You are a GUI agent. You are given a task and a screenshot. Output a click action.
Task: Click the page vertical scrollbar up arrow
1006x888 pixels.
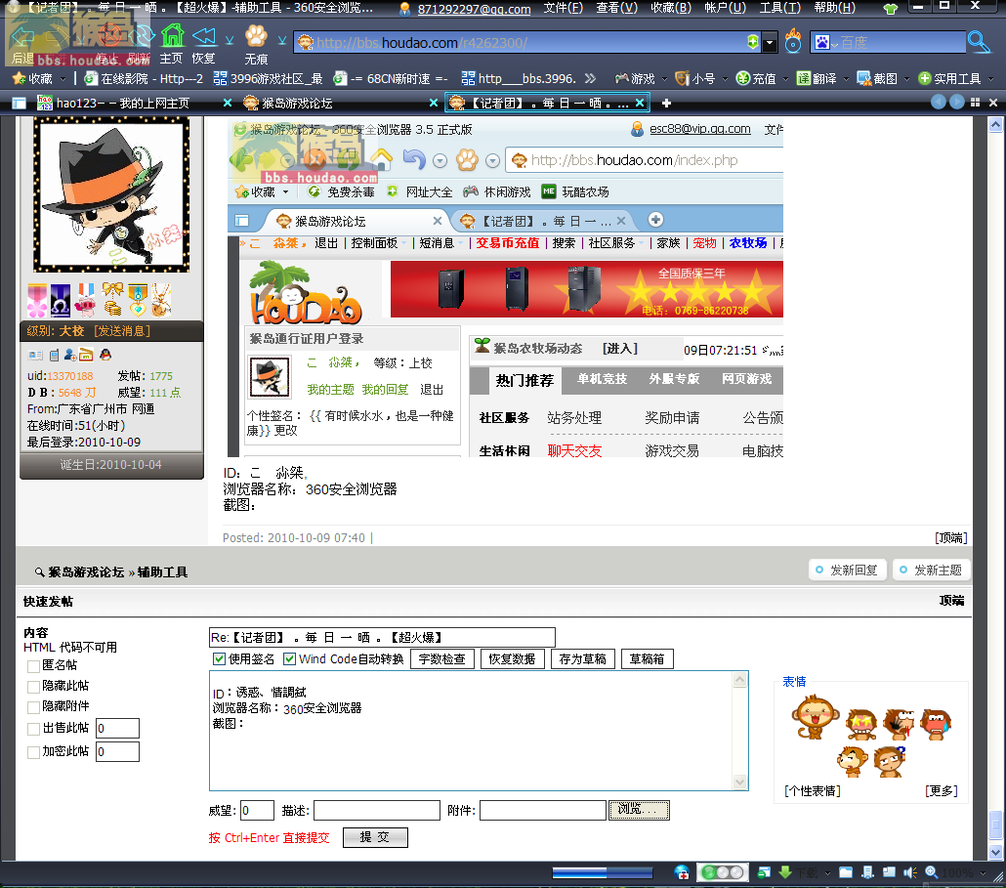point(995,125)
